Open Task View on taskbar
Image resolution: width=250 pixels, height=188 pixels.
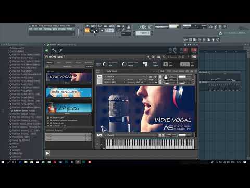point(14,162)
